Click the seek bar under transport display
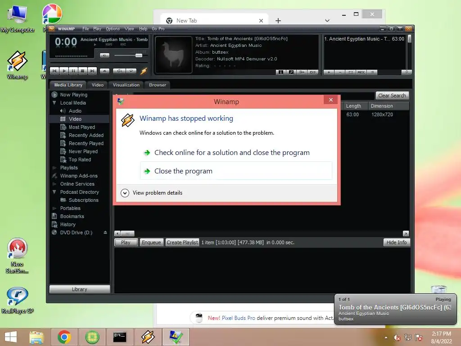Image resolution: width=461 pixels, height=346 pixels. (99, 63)
